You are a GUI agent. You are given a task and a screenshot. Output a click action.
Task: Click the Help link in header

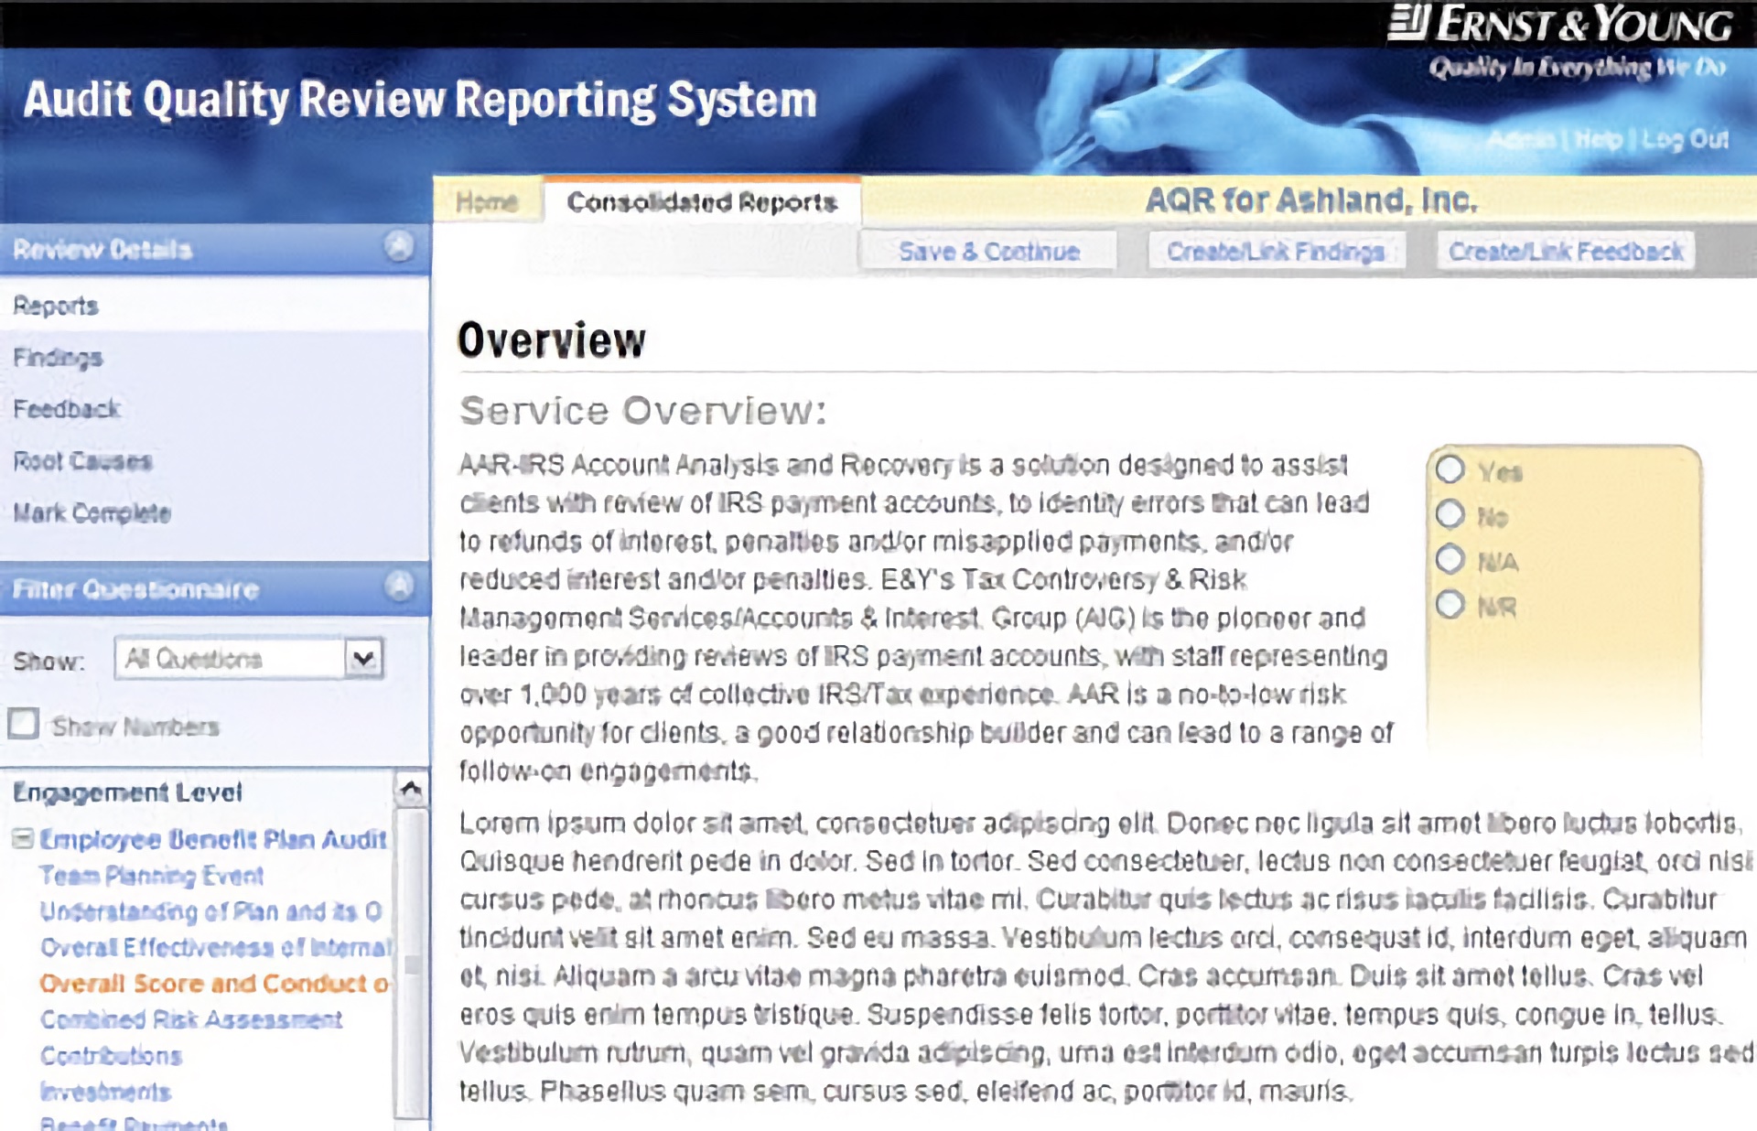click(x=1599, y=140)
